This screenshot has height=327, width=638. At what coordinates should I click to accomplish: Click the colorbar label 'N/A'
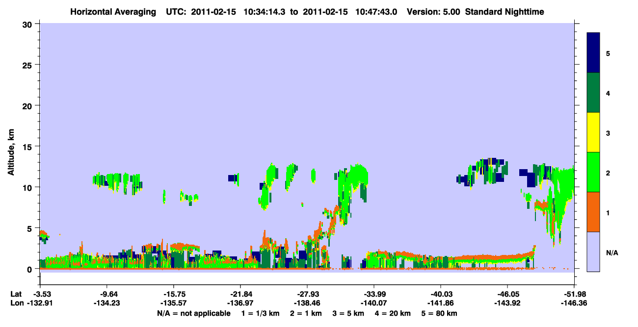[611, 253]
